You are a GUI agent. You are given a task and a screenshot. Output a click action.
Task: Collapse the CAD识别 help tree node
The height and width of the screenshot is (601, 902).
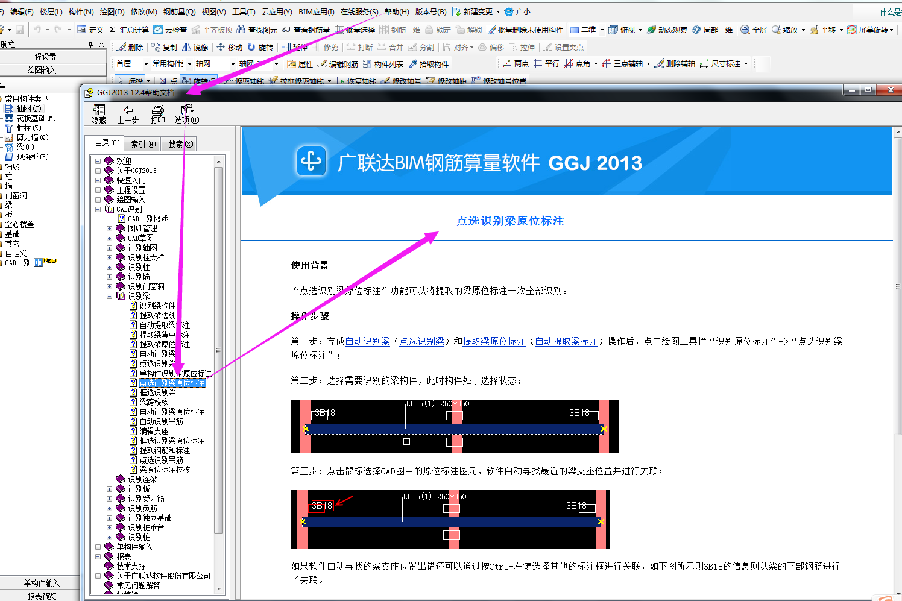coord(98,209)
